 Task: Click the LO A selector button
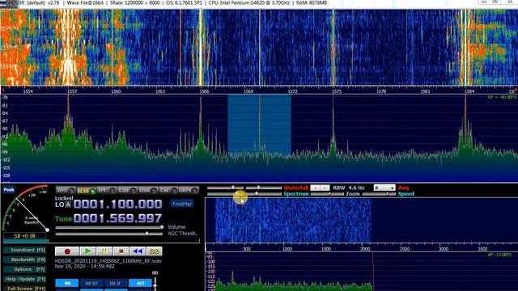coord(67,205)
